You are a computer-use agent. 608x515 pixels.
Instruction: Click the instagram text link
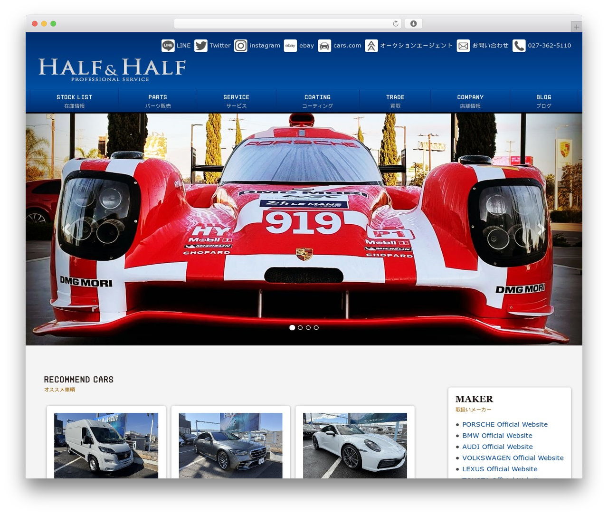[x=265, y=46]
